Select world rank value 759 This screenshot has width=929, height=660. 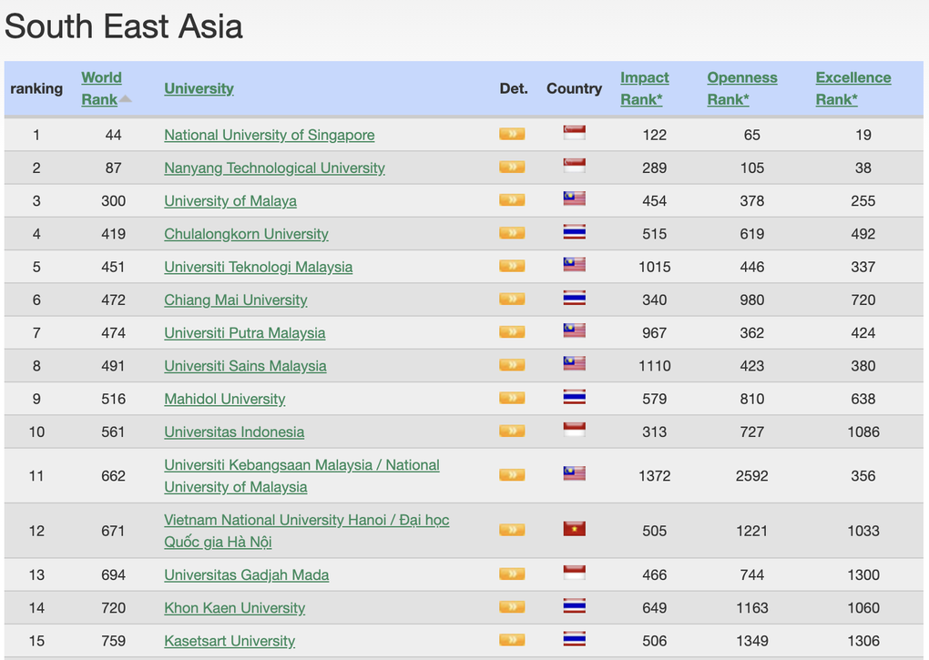coord(113,641)
